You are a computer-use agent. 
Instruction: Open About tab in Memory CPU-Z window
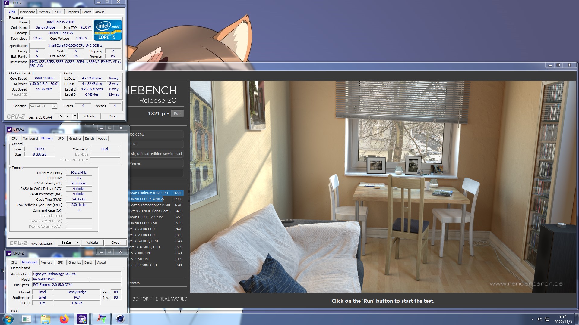[x=102, y=138]
